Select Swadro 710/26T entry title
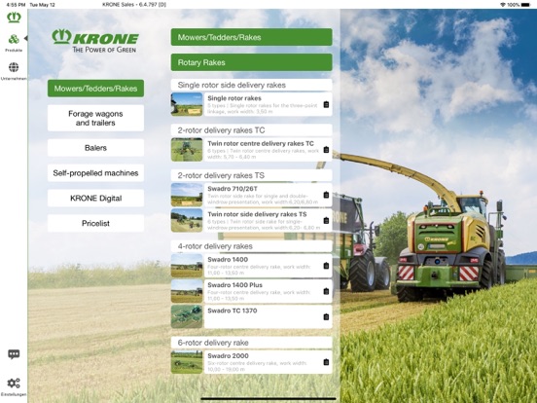Viewport: 537px width, 403px height. 233,189
